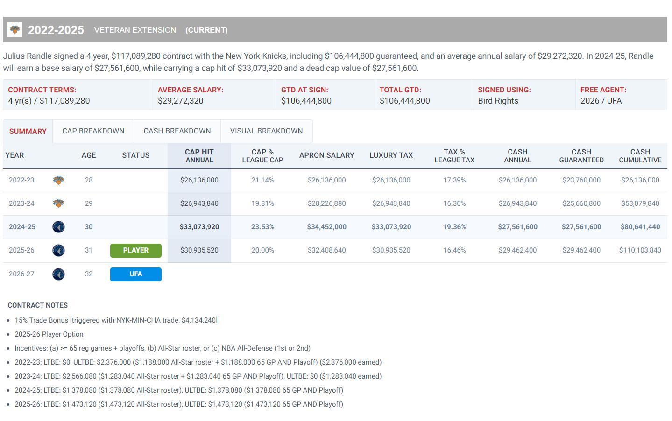Screen dimensions: 672x421
Task: Select the Summary tab
Action: pos(28,132)
